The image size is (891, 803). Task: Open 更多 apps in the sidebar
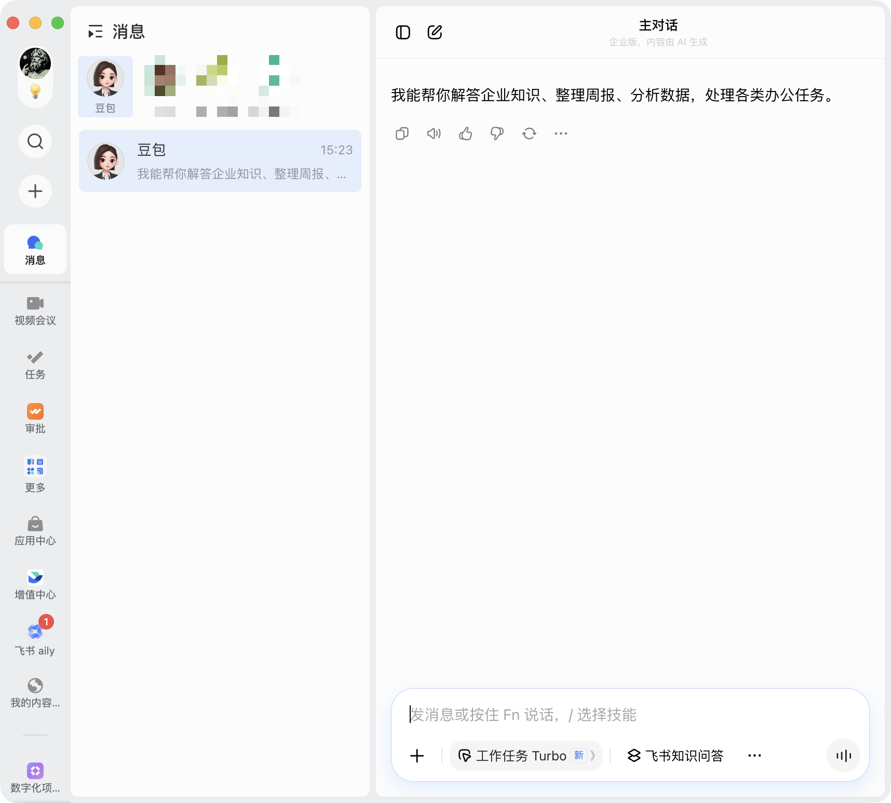tap(35, 475)
